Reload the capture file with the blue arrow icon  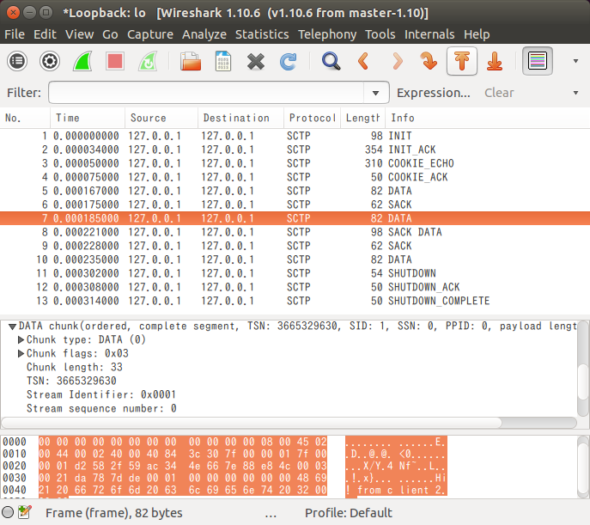pyautogui.click(x=288, y=61)
